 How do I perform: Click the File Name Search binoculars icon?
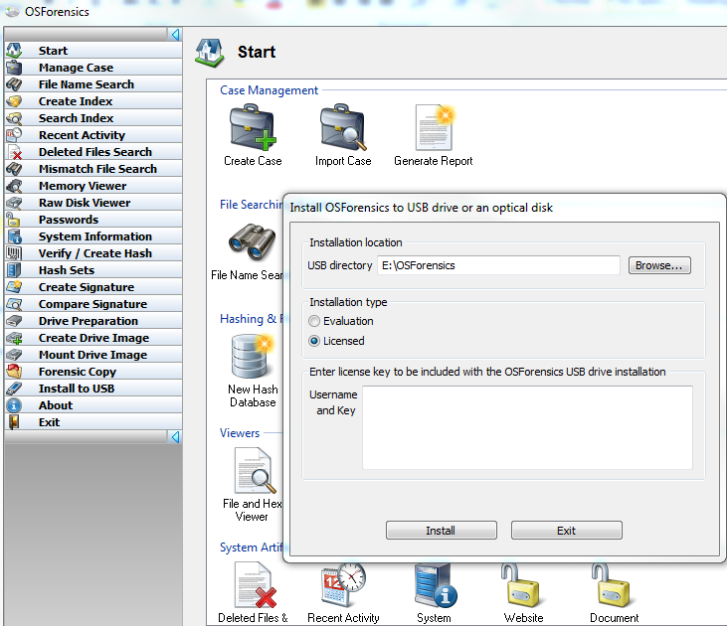click(x=253, y=241)
